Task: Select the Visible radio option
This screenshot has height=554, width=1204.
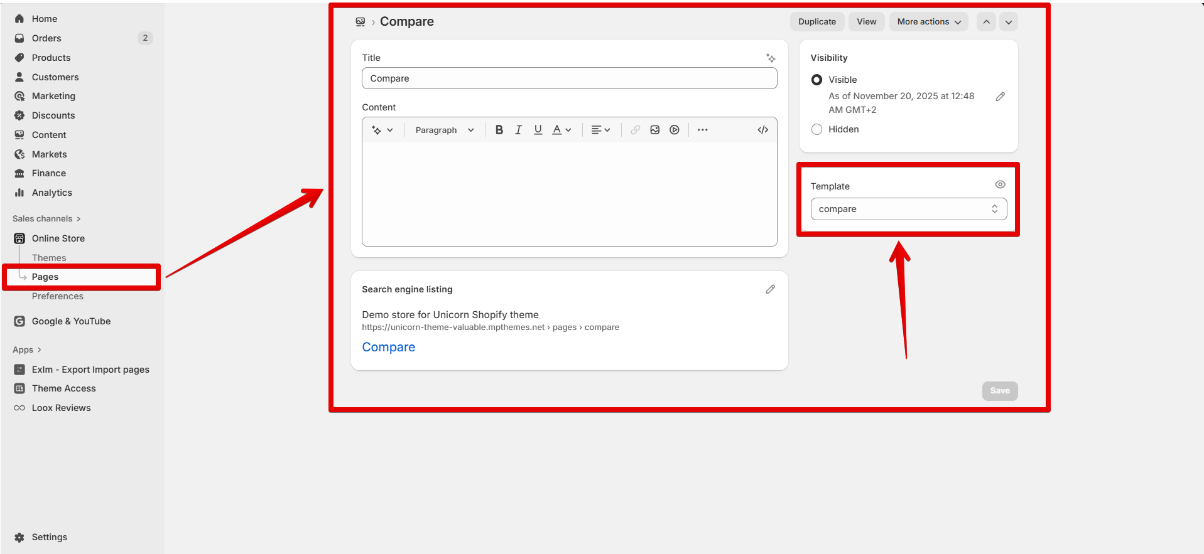Action: tap(816, 80)
